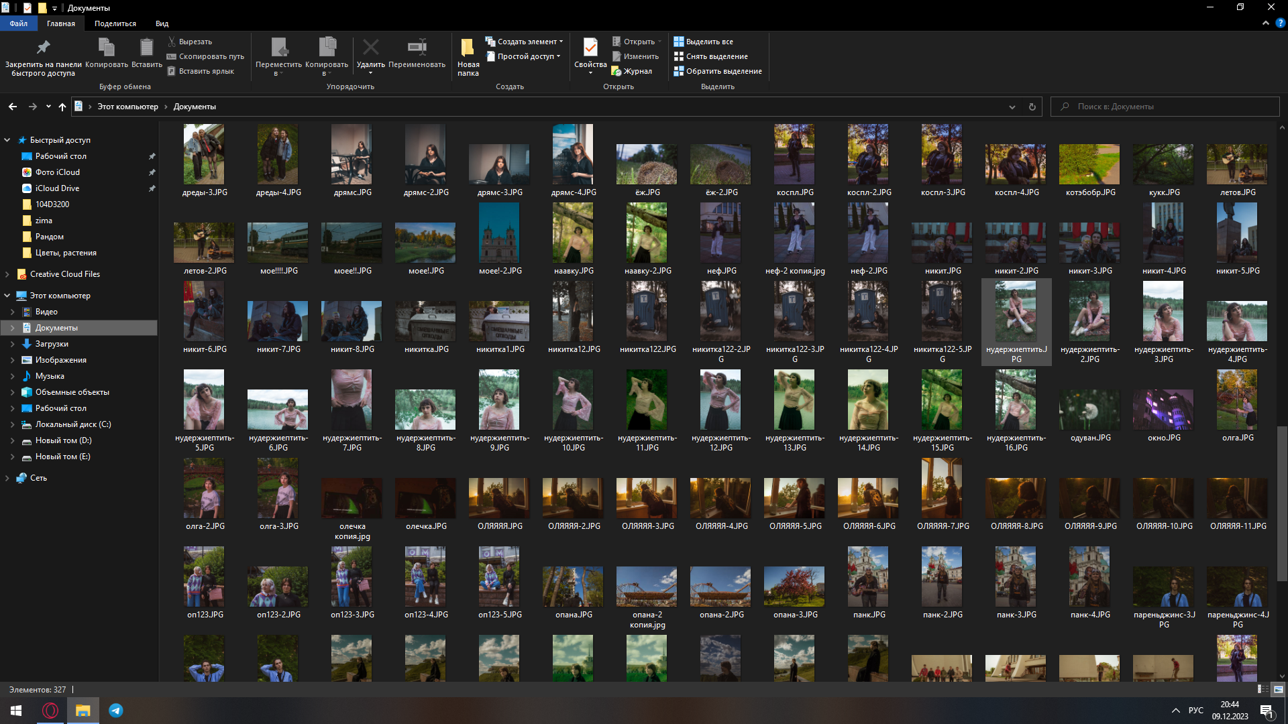This screenshot has width=1288, height=724.
Task: Open the File menu tab
Action: point(18,23)
